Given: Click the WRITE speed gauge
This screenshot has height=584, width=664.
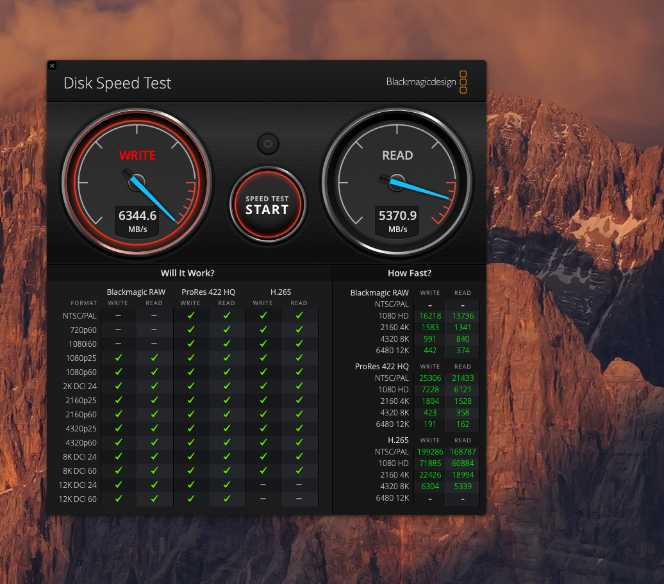Looking at the screenshot, I should [x=137, y=183].
